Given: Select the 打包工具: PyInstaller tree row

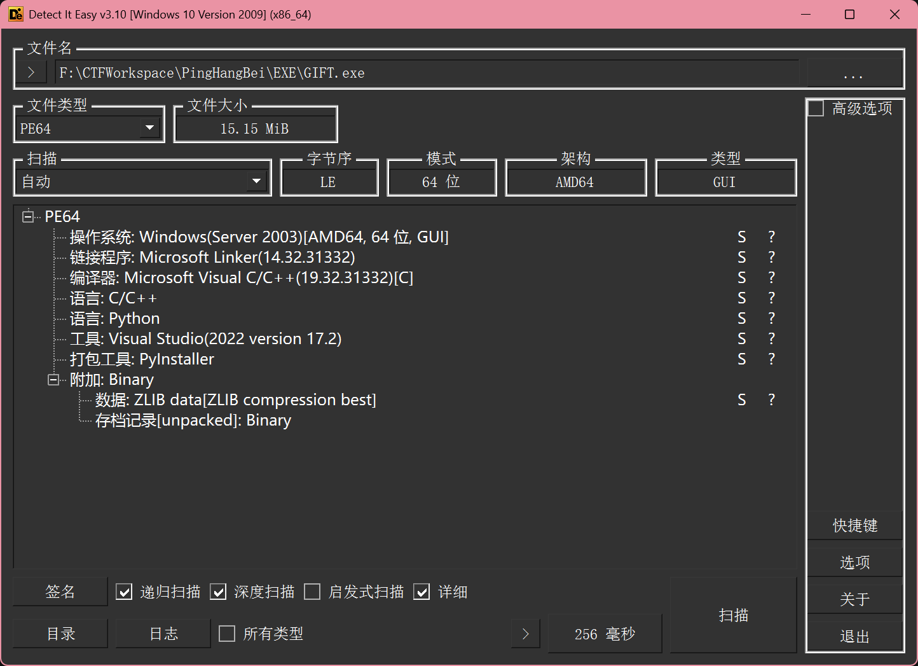Looking at the screenshot, I should [142, 359].
